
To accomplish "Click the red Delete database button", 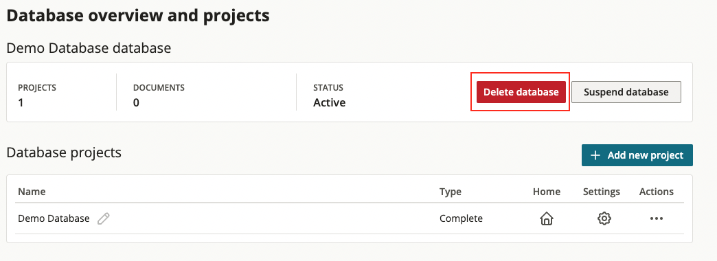I will (x=521, y=92).
